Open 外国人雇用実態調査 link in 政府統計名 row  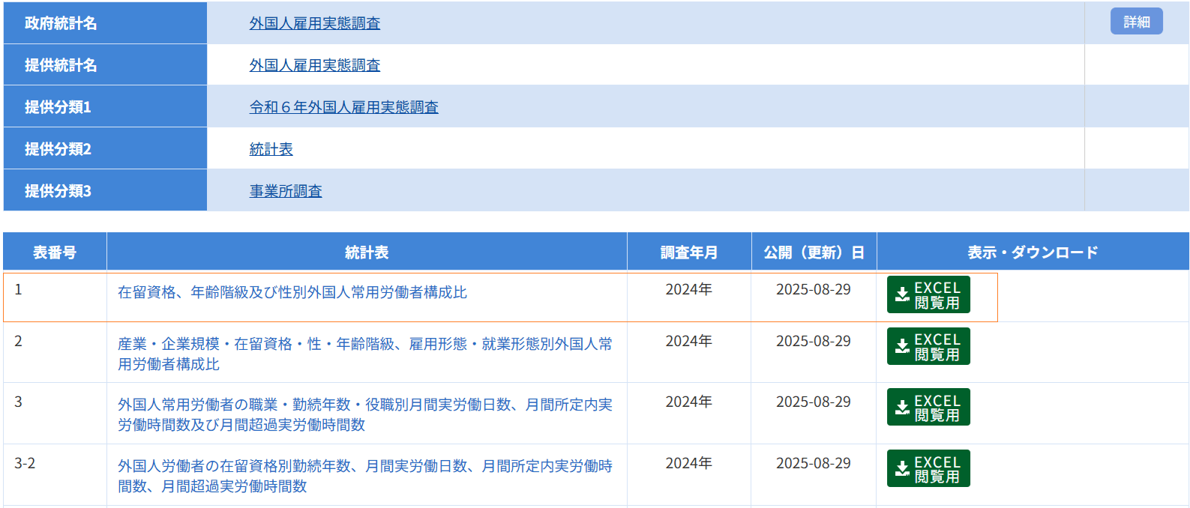pyautogui.click(x=315, y=23)
